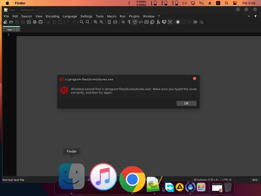This screenshot has width=261, height=196.
Task: Close the 'new 1' tab with its x
Action: tap(18, 30)
